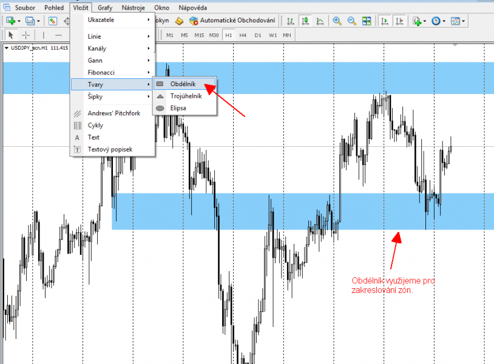Expand the Šipky submenu

[95, 96]
